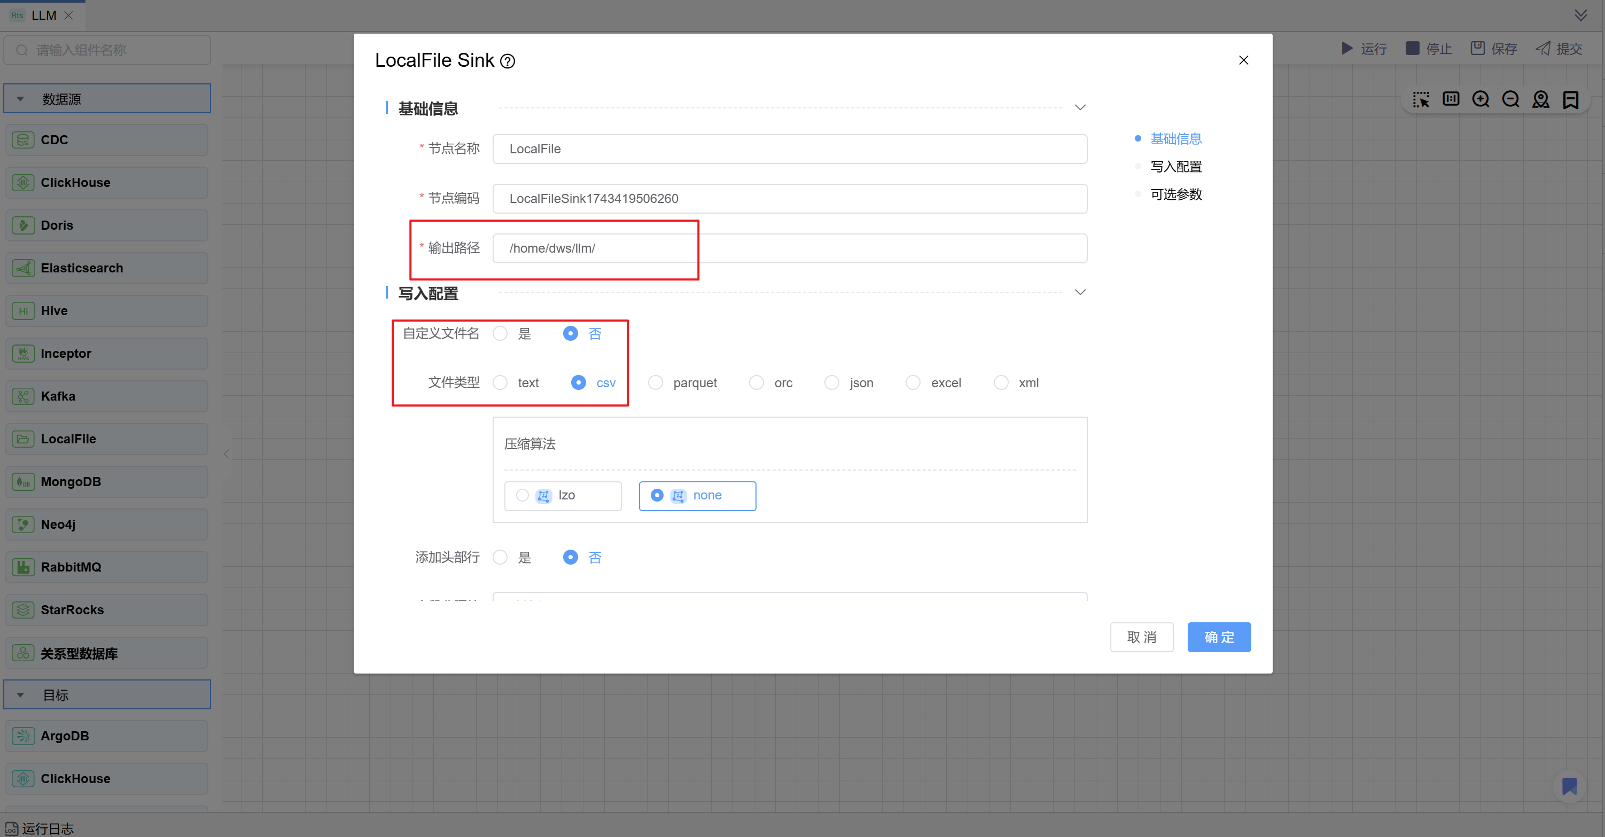Collapse the 基础信息 section chevron
The height and width of the screenshot is (837, 1605).
(x=1080, y=108)
